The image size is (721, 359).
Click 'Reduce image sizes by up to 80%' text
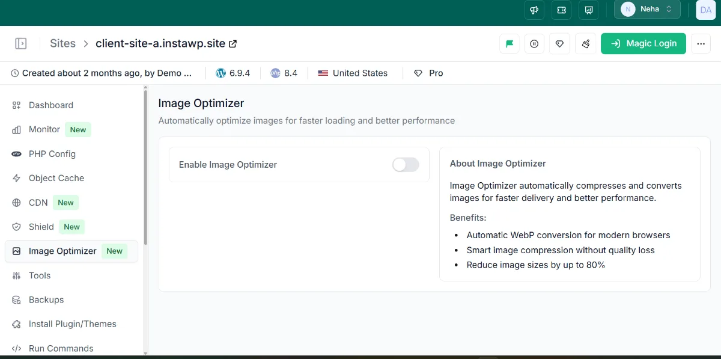pos(536,265)
